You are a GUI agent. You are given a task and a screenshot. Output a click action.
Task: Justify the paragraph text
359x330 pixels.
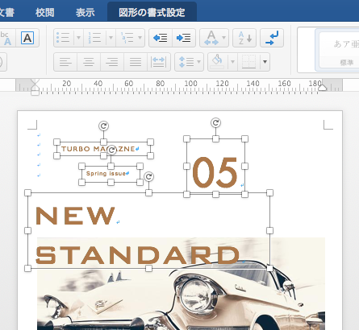click(136, 62)
